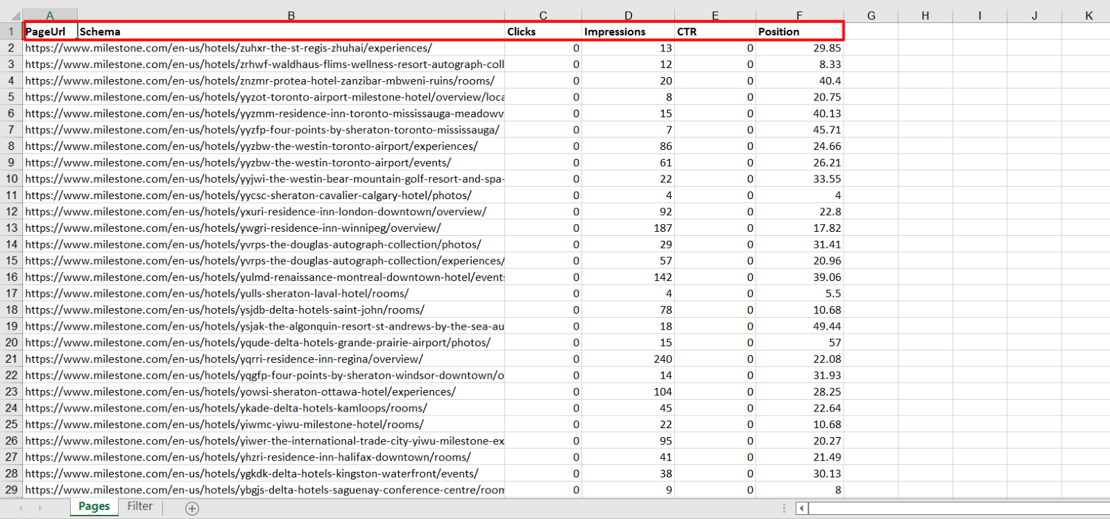Click the next sheet navigation arrow
The image size is (1110, 519).
[x=40, y=509]
